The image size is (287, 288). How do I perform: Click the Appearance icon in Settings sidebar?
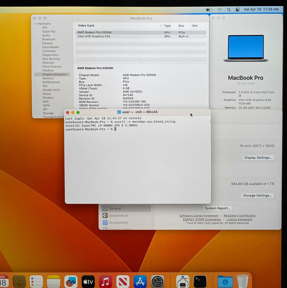pyautogui.click(x=105, y=216)
